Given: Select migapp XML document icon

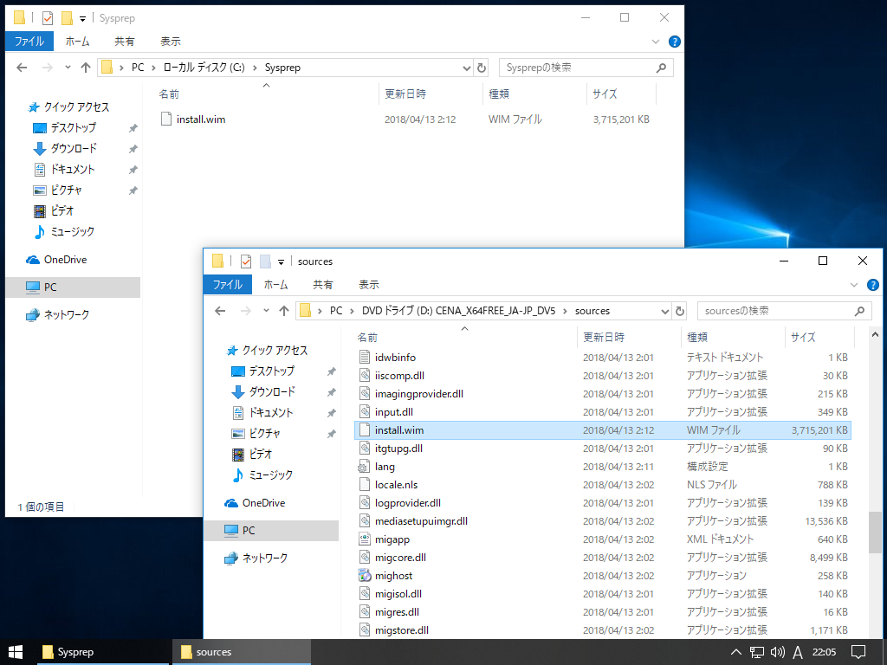Looking at the screenshot, I should point(365,539).
